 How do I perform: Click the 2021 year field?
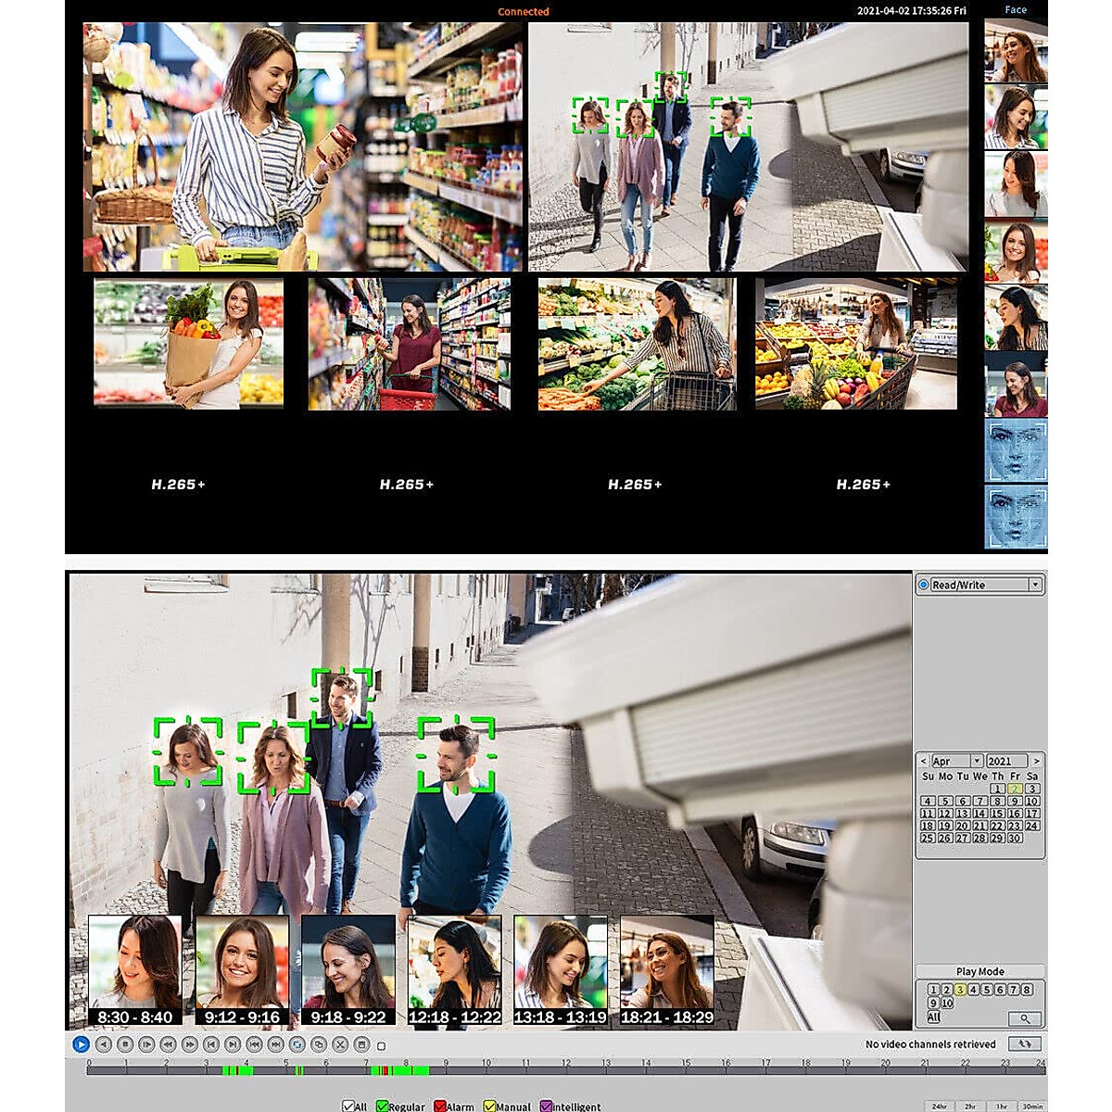1005,761
